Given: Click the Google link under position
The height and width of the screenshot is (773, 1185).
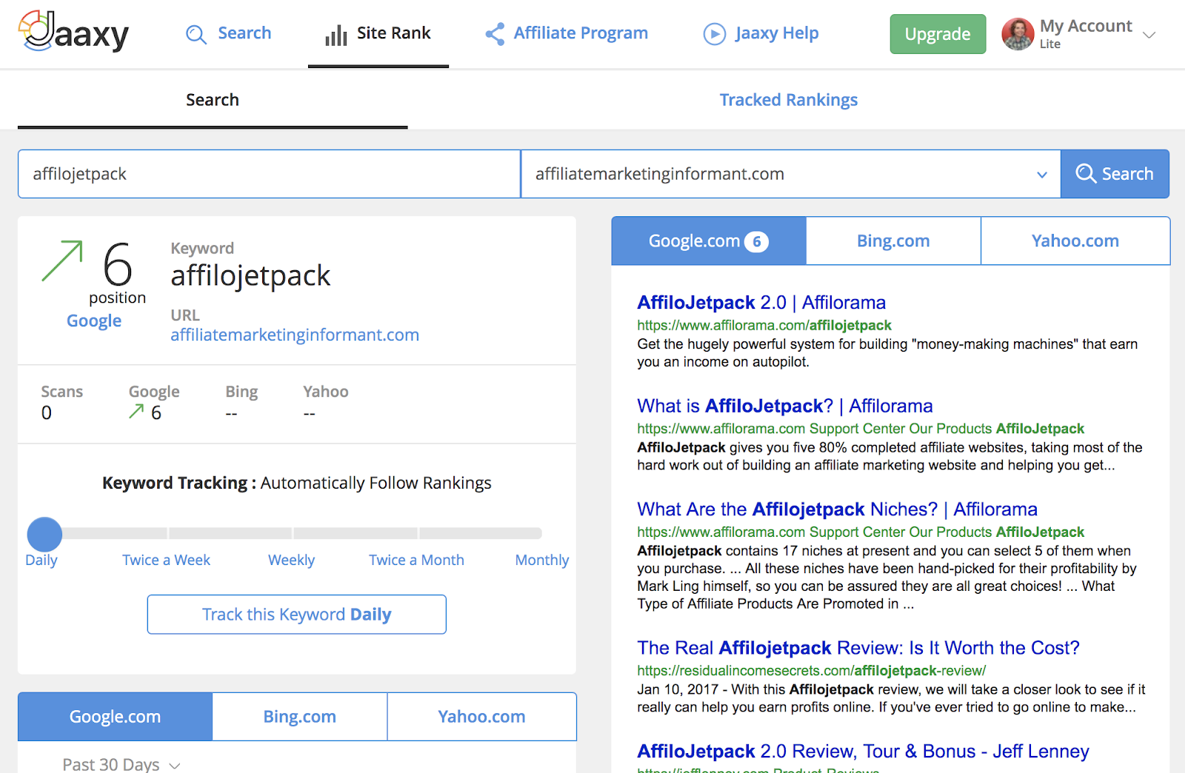Looking at the screenshot, I should coord(94,321).
